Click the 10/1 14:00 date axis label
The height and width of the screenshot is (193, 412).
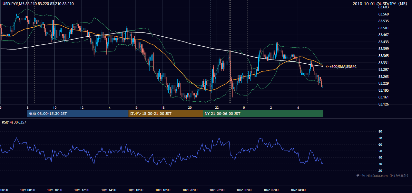click(109, 190)
